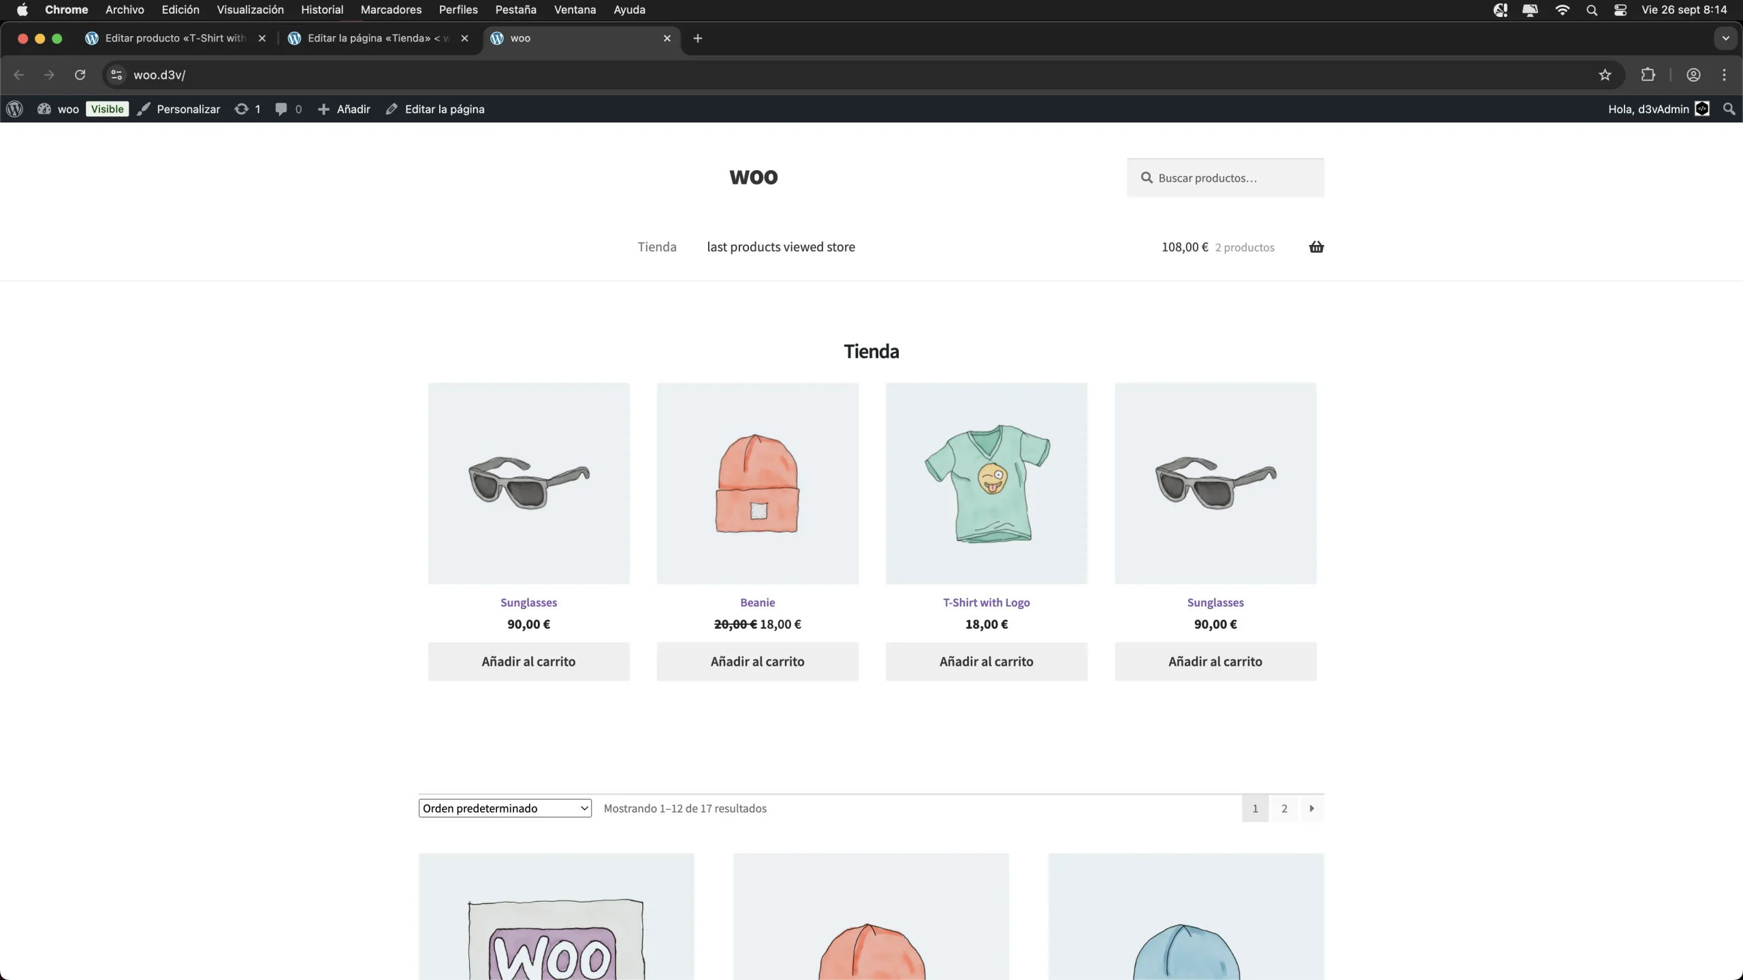1743x980 pixels.
Task: Click the woo site title
Action: click(x=753, y=177)
